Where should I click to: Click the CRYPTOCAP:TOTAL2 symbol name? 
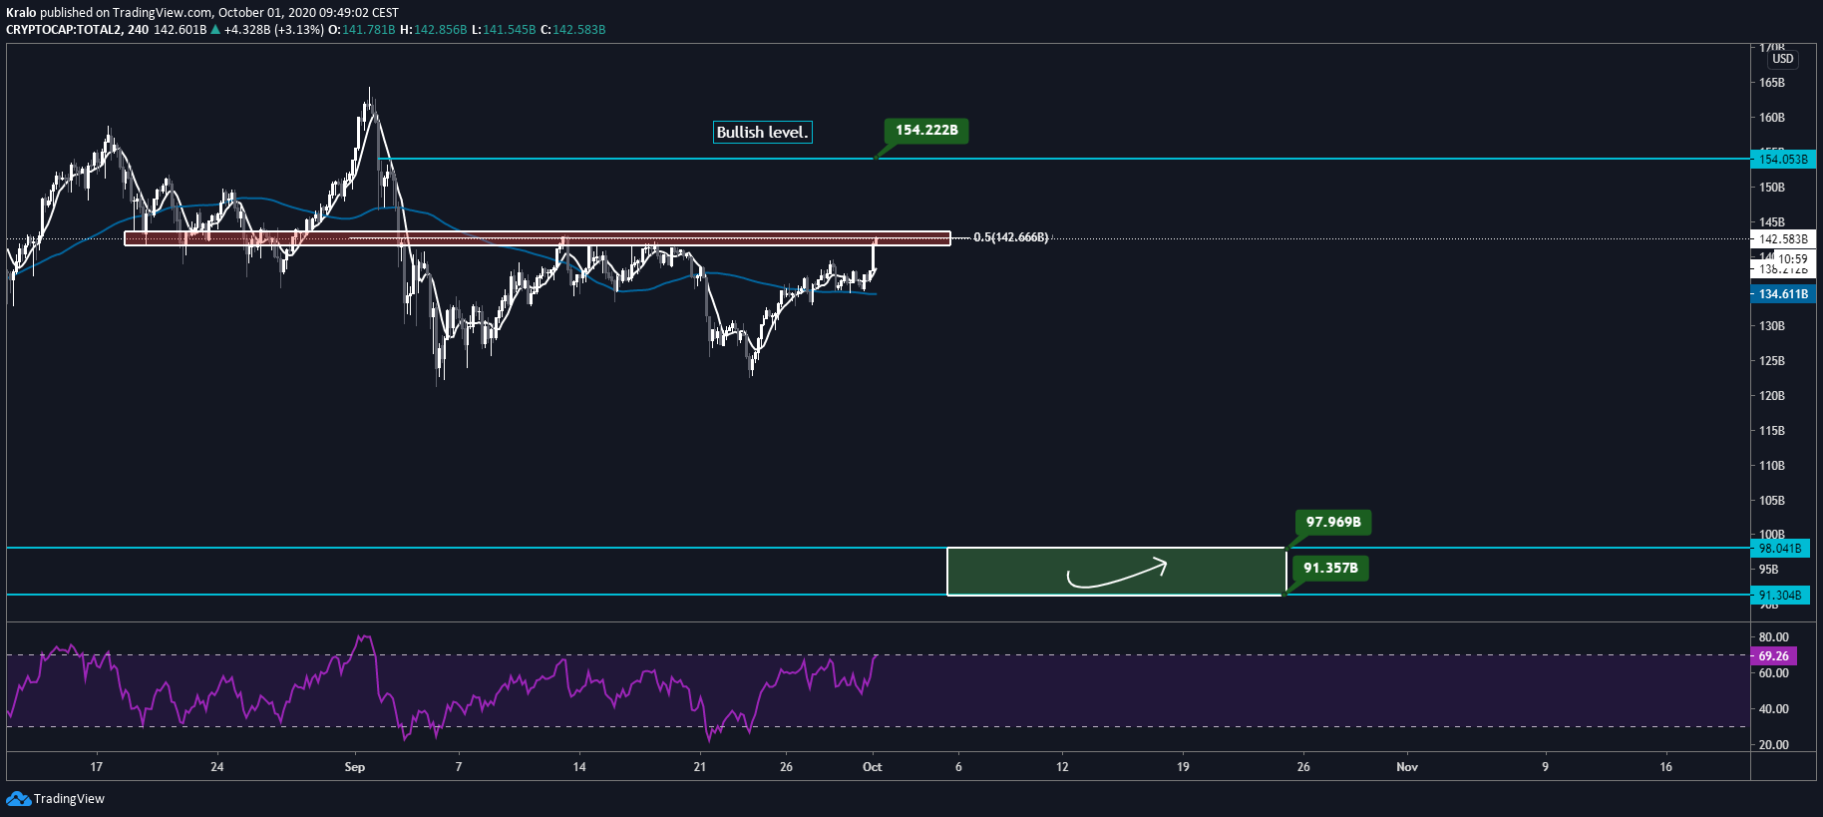click(64, 30)
